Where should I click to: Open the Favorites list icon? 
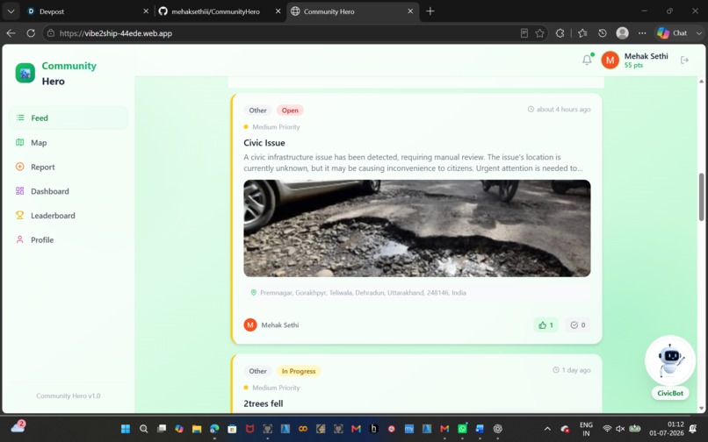pyautogui.click(x=582, y=33)
